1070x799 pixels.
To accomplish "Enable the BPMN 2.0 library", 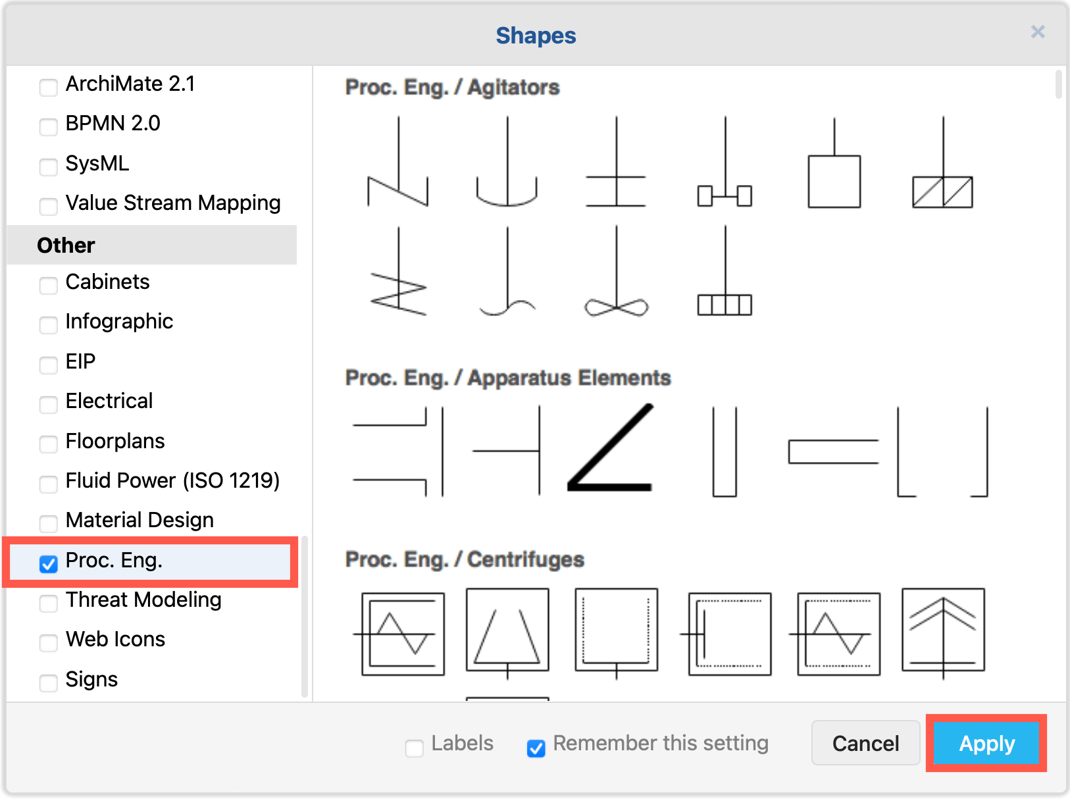I will tap(48, 127).
